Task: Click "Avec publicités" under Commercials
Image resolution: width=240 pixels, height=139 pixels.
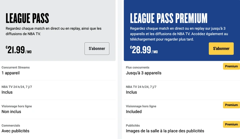Action: [15, 131]
